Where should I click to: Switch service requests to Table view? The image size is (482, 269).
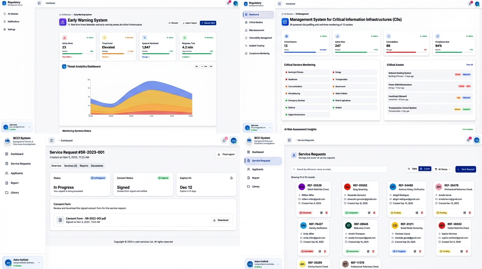tap(412, 169)
